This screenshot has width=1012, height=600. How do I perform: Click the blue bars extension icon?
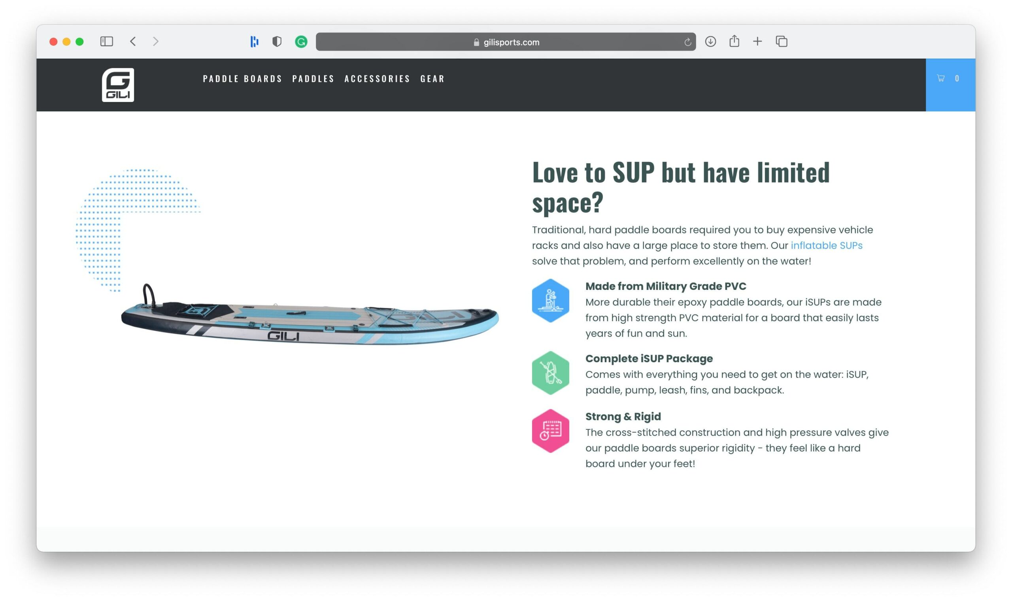click(x=254, y=41)
